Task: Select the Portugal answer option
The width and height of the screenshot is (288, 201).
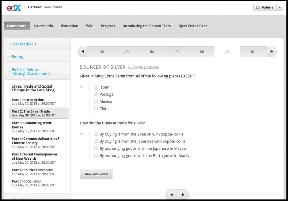Action: (96, 94)
